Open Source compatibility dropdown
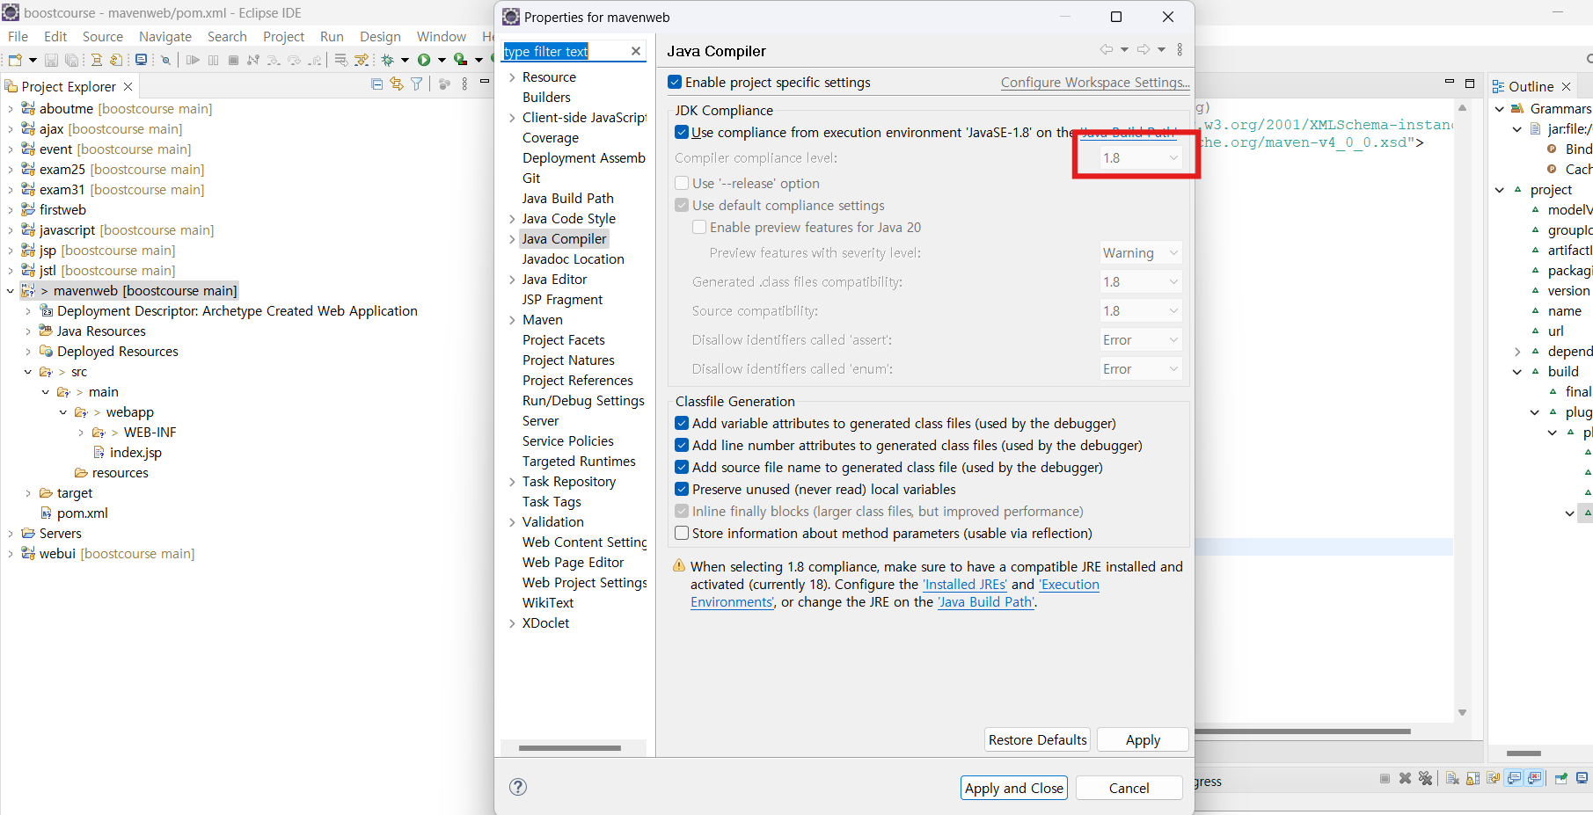This screenshot has height=815, width=1593. click(x=1140, y=311)
